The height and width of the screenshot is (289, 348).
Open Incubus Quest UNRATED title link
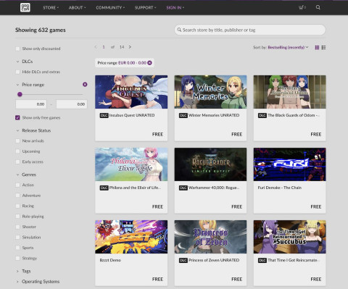pyautogui.click(x=132, y=115)
